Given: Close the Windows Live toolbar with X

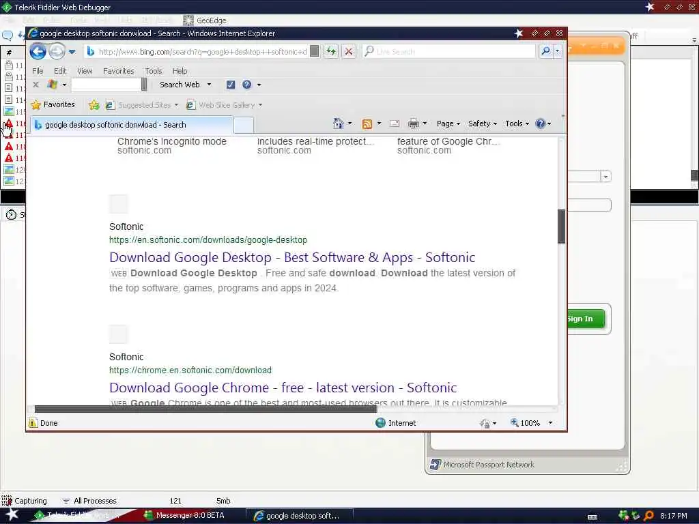Looking at the screenshot, I should [x=35, y=84].
